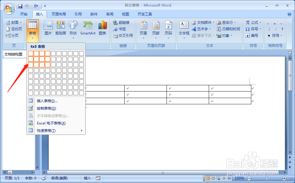Open the Header (页眉) menu
This screenshot has width=295, height=183.
143,30
